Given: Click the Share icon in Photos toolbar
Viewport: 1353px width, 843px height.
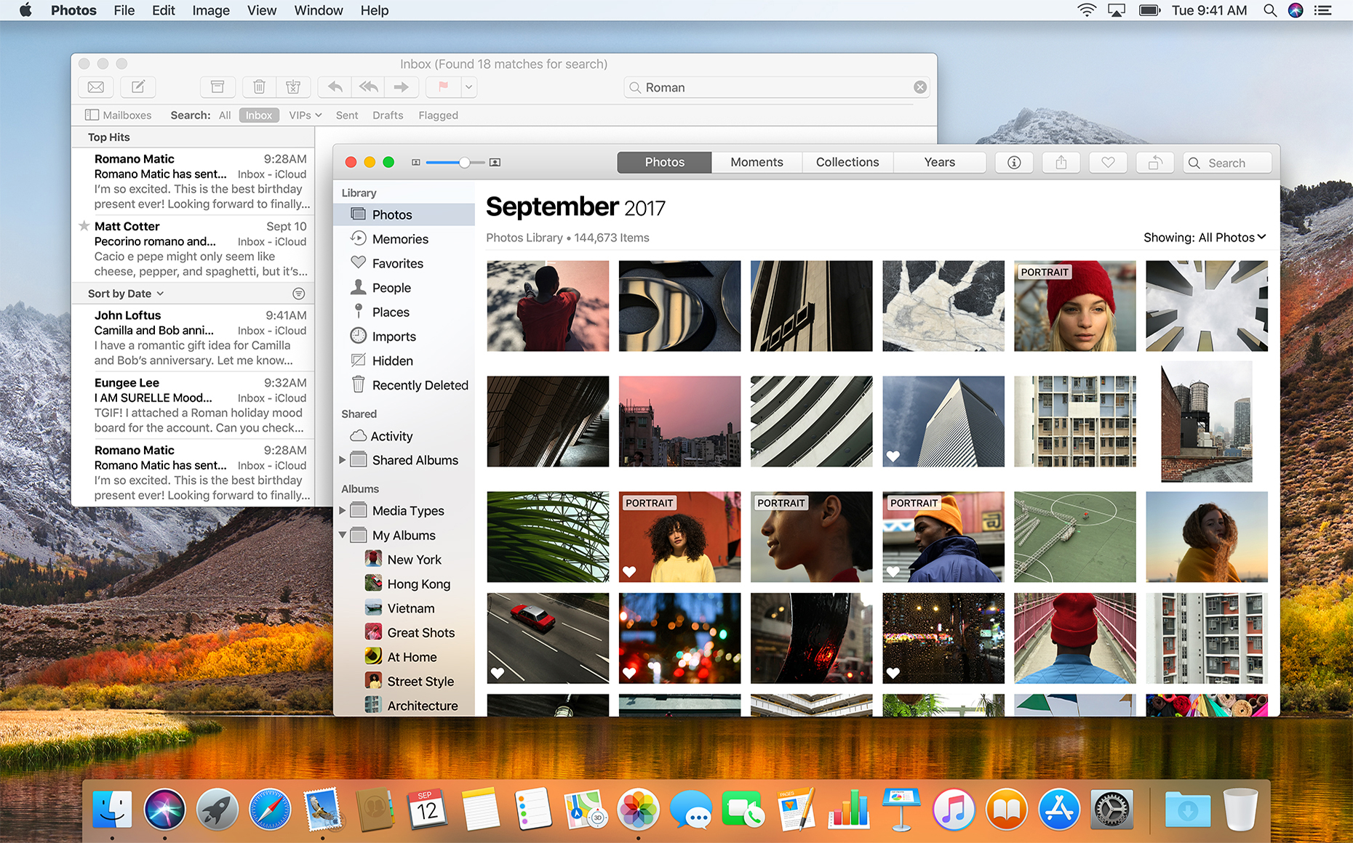Looking at the screenshot, I should (1061, 163).
